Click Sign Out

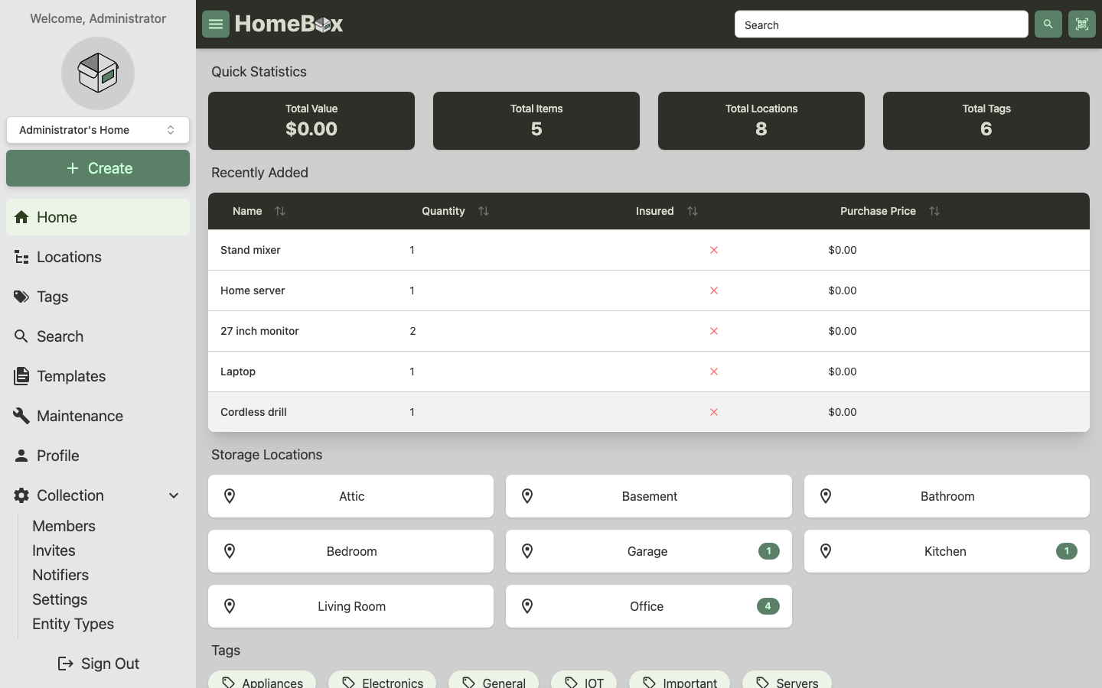pos(98,664)
